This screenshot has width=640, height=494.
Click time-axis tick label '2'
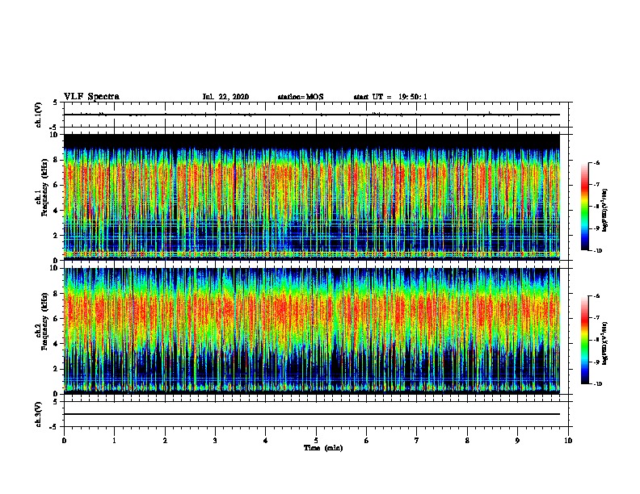pyautogui.click(x=165, y=441)
